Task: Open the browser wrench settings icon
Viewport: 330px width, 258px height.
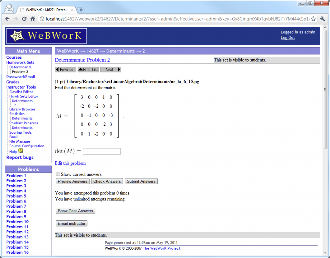Action: pyautogui.click(x=322, y=19)
